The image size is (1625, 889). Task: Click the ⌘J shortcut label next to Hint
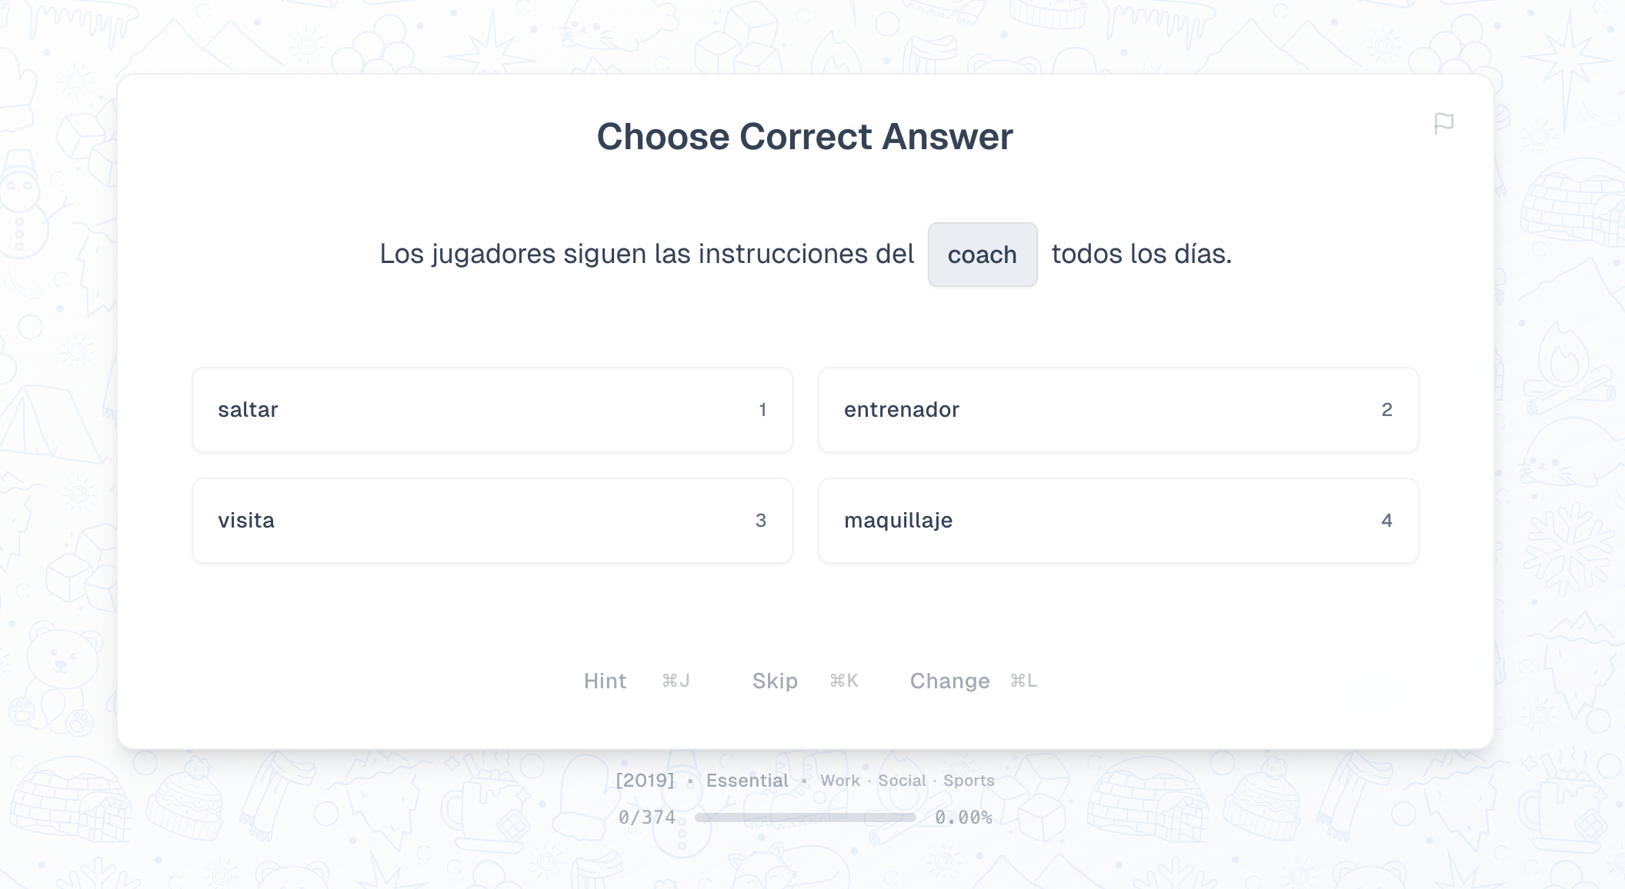click(676, 681)
